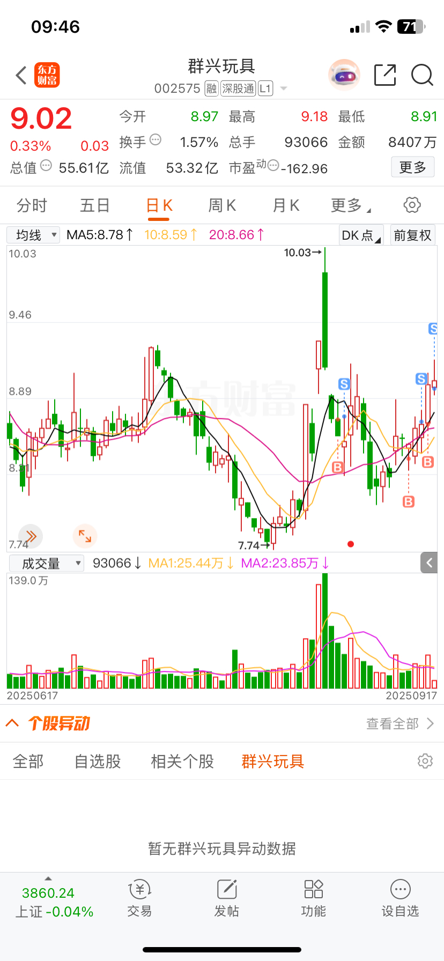
Task: Tap the fullscreen arrows icon on chart
Action: point(85,536)
